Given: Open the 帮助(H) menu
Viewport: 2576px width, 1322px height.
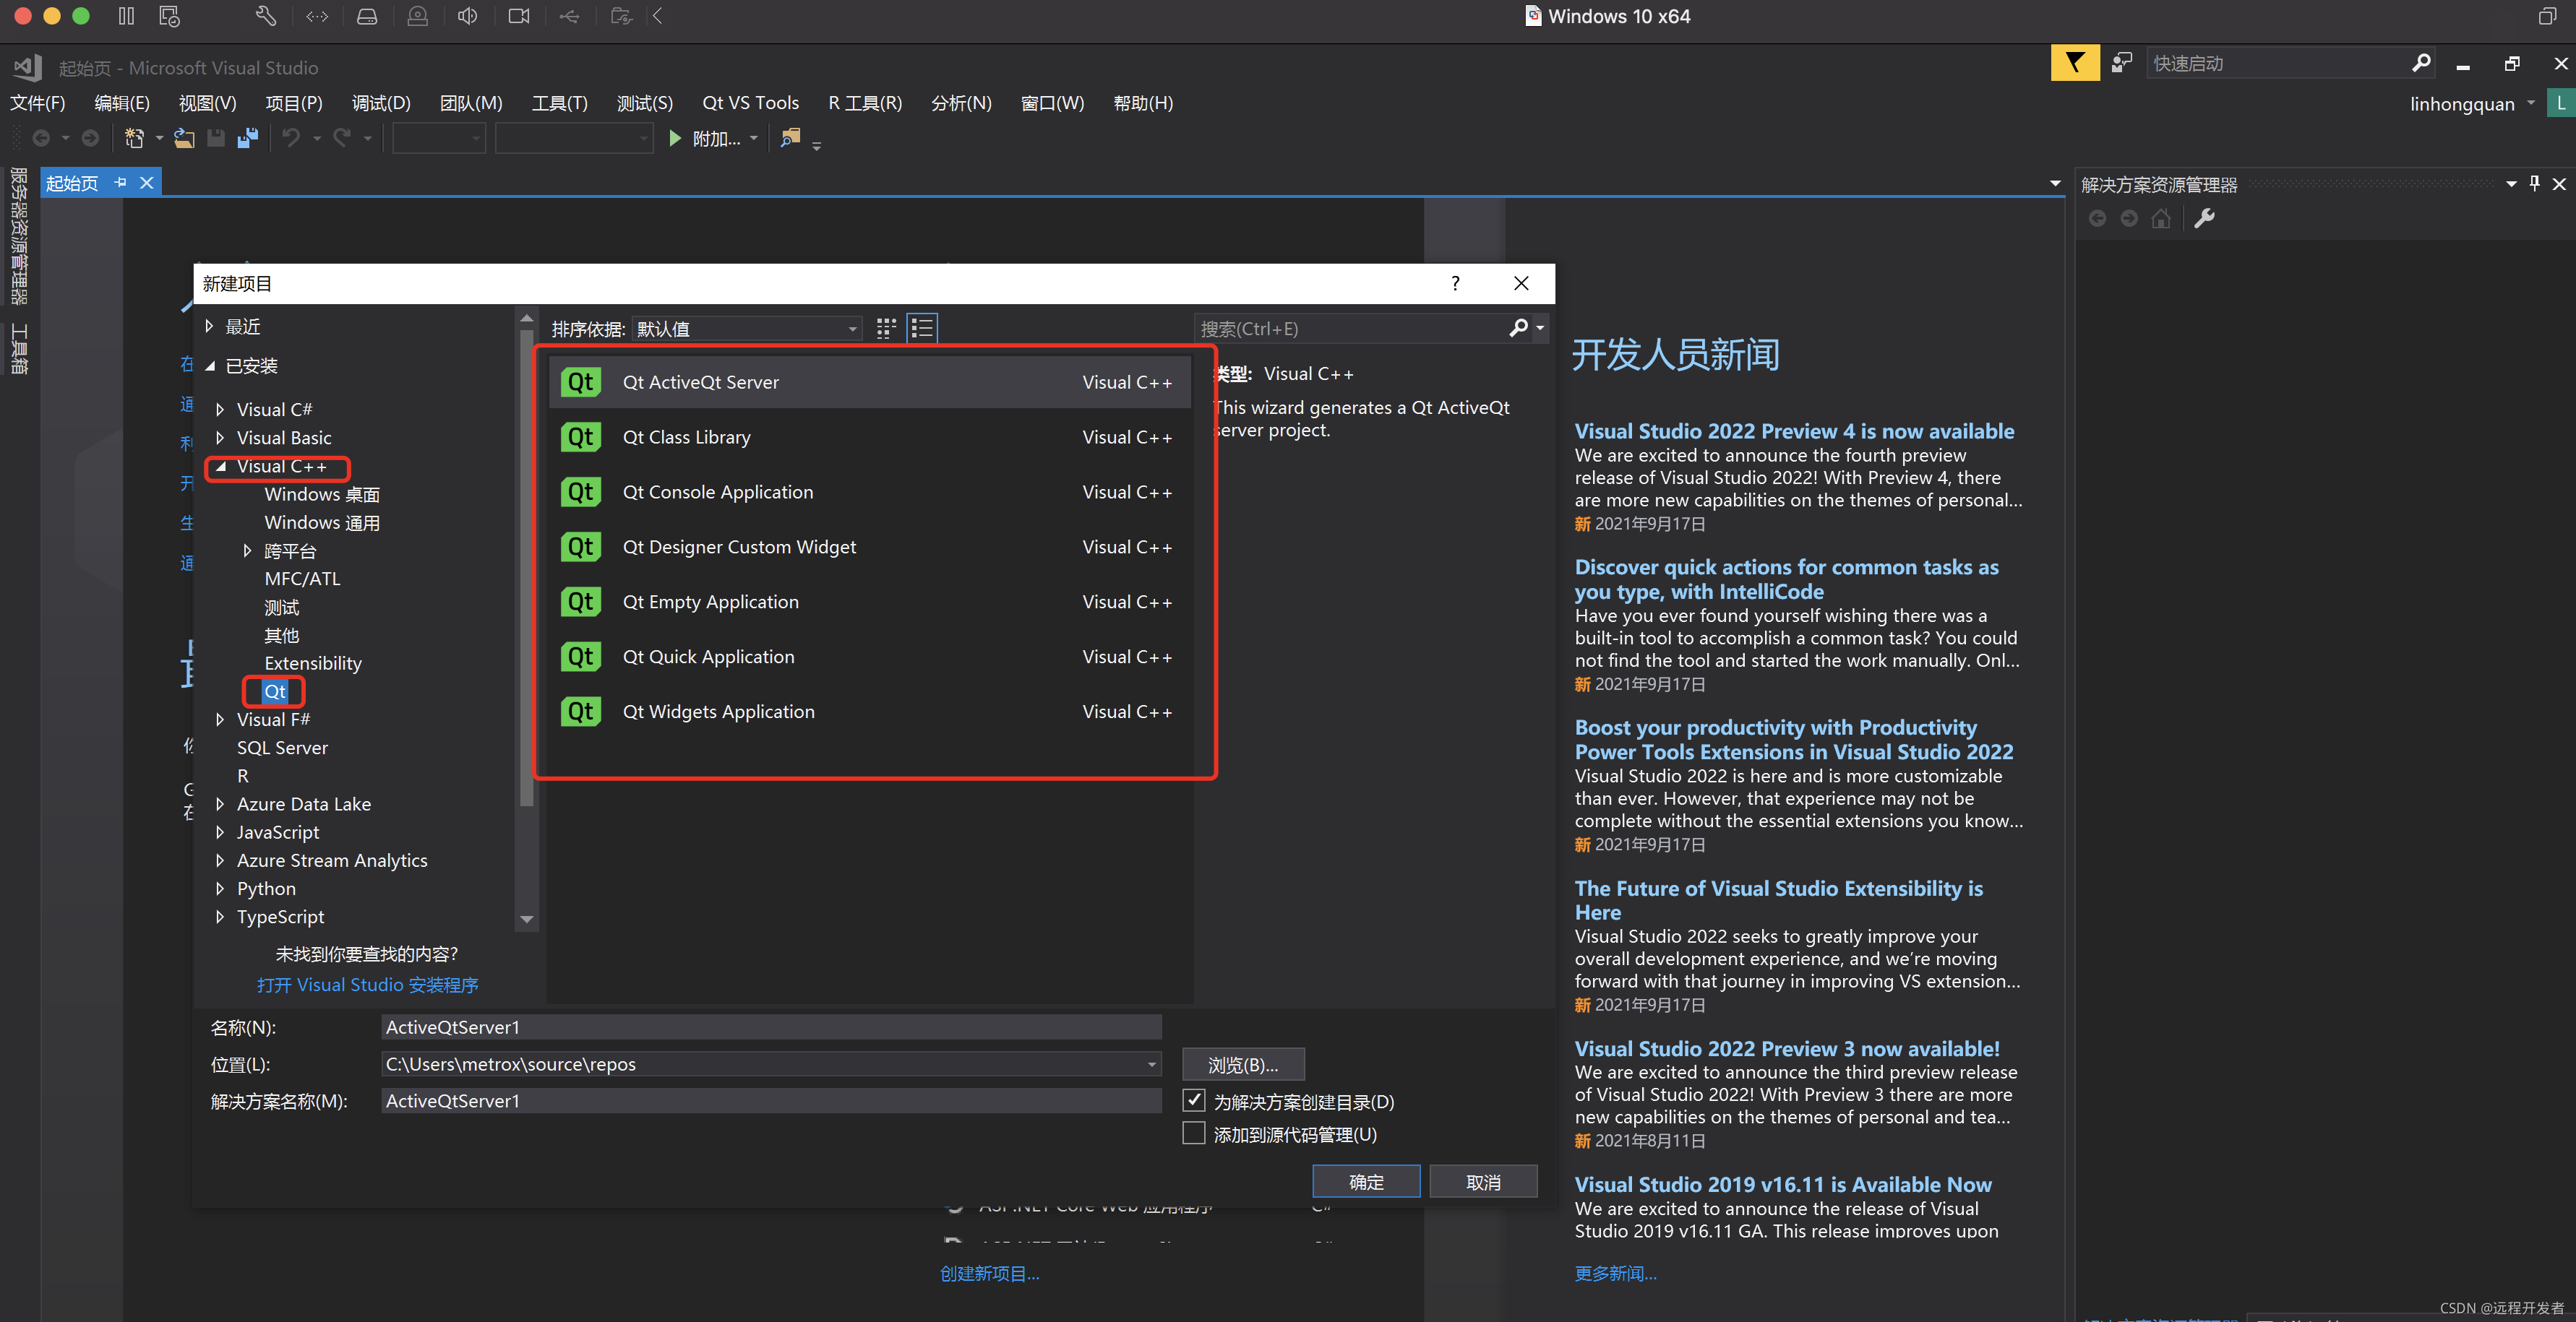Looking at the screenshot, I should pos(1143,103).
